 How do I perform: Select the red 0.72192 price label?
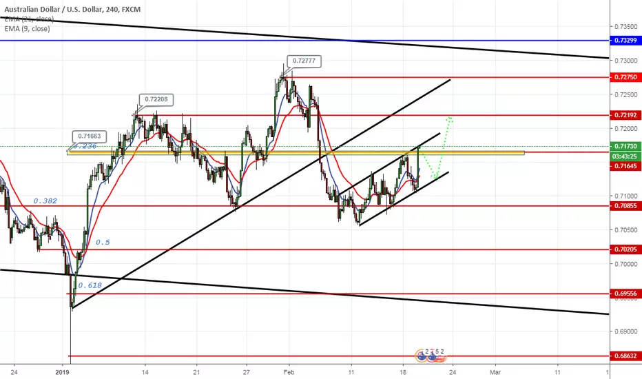[x=625, y=115]
